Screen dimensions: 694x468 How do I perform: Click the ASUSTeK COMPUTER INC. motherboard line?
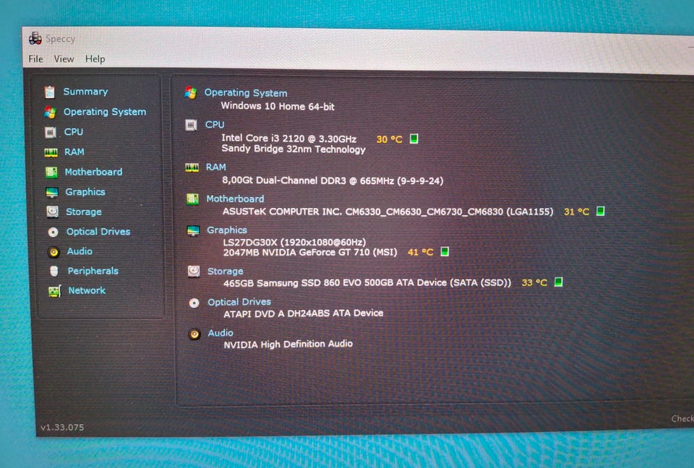387,212
